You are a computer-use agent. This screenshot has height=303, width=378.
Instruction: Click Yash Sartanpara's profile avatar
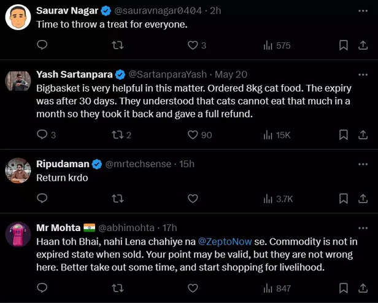(x=18, y=81)
